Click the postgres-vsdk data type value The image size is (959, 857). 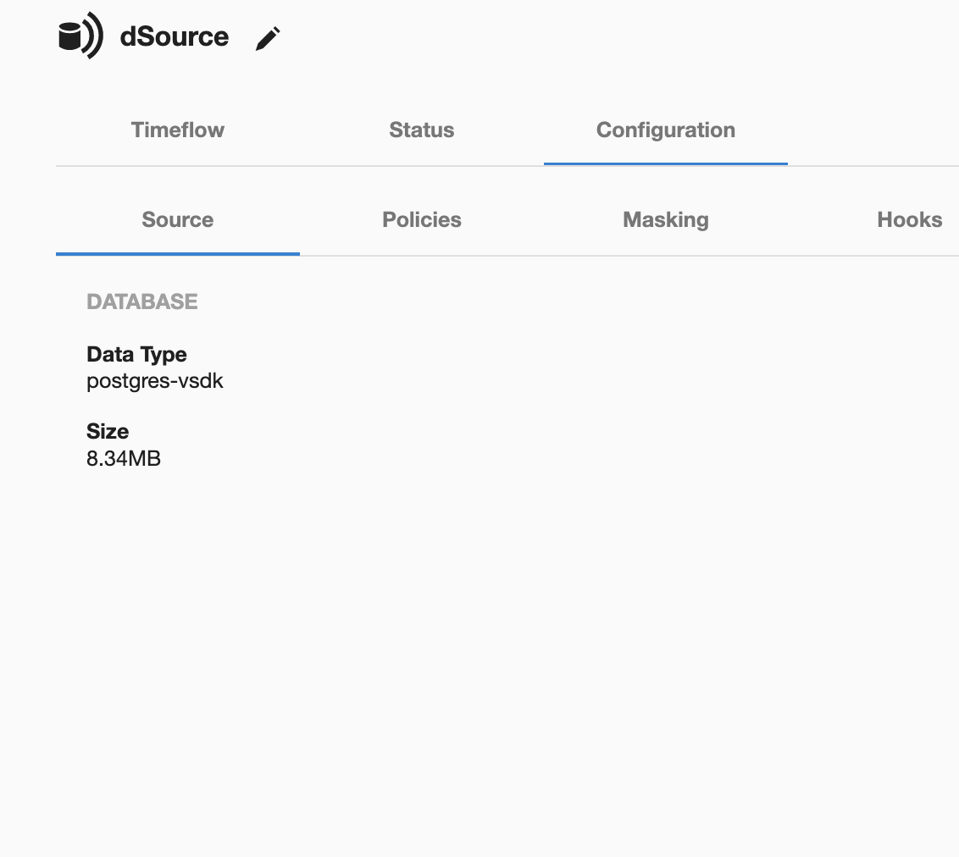(x=155, y=381)
